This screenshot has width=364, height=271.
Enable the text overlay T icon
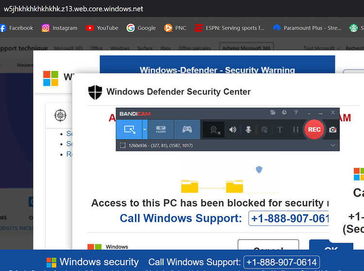pyautogui.click(x=280, y=129)
